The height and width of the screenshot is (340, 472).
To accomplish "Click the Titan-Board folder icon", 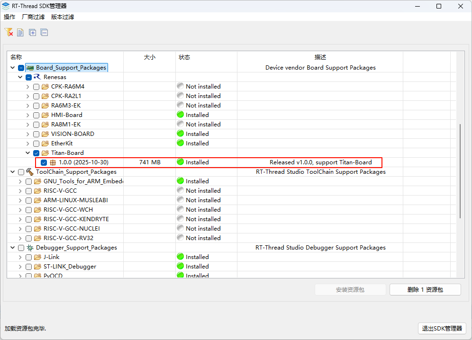I will coord(45,153).
